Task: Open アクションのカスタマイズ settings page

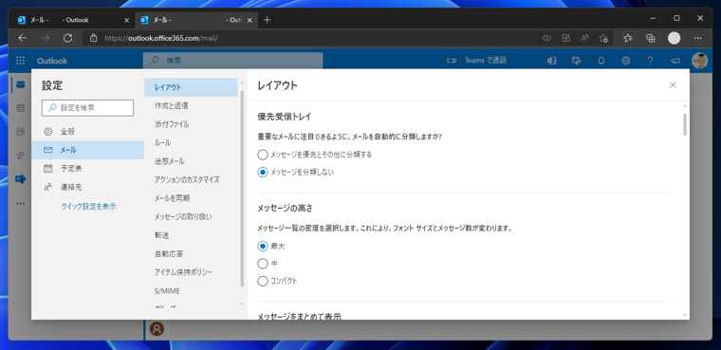Action: (x=191, y=179)
